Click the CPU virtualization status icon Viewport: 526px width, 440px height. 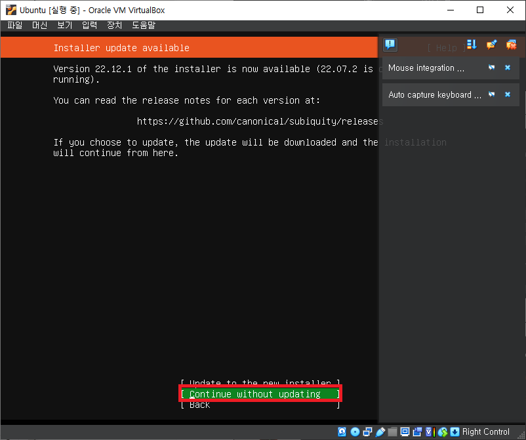click(430, 431)
